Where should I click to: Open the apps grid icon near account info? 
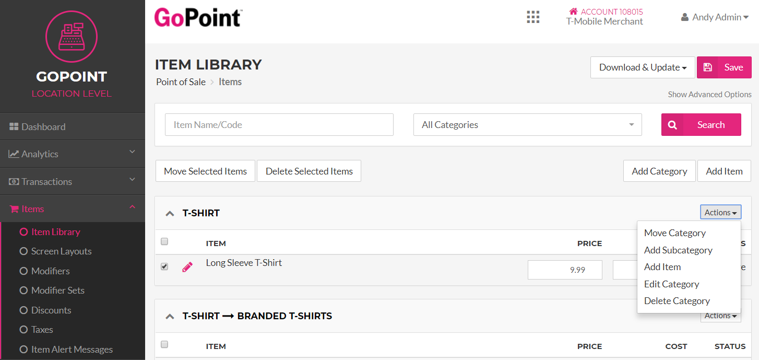tap(533, 17)
